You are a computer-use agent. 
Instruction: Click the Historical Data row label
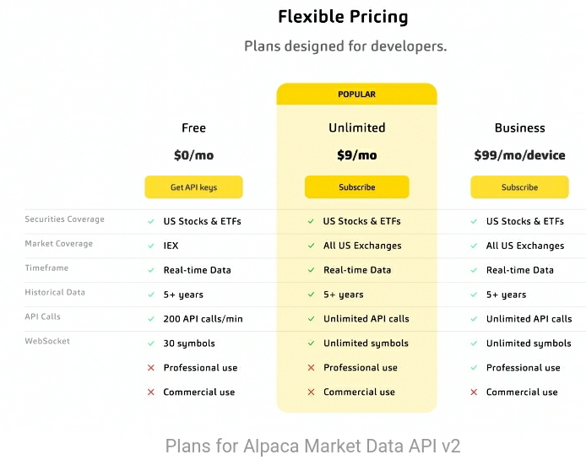coord(55,292)
